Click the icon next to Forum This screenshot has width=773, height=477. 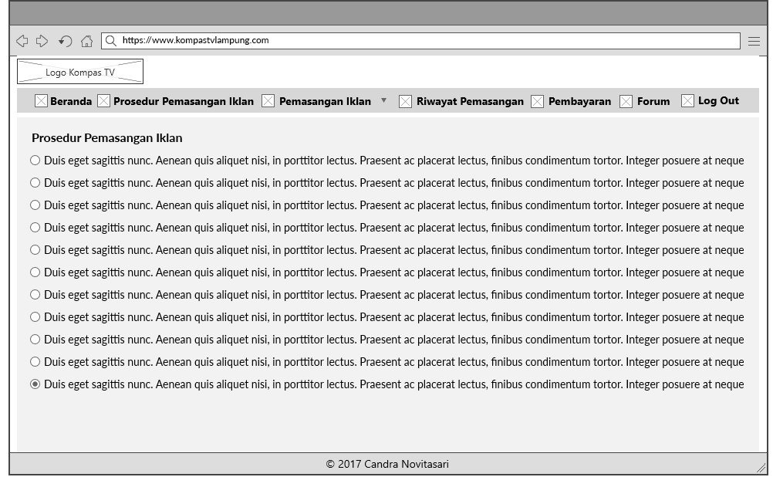(x=626, y=101)
